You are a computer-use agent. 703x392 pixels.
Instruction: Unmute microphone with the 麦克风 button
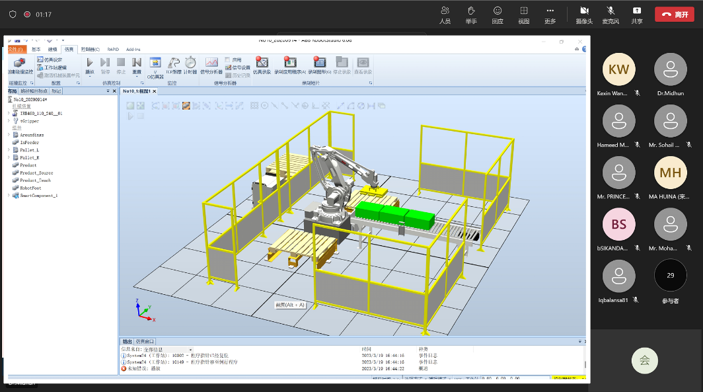coord(610,15)
